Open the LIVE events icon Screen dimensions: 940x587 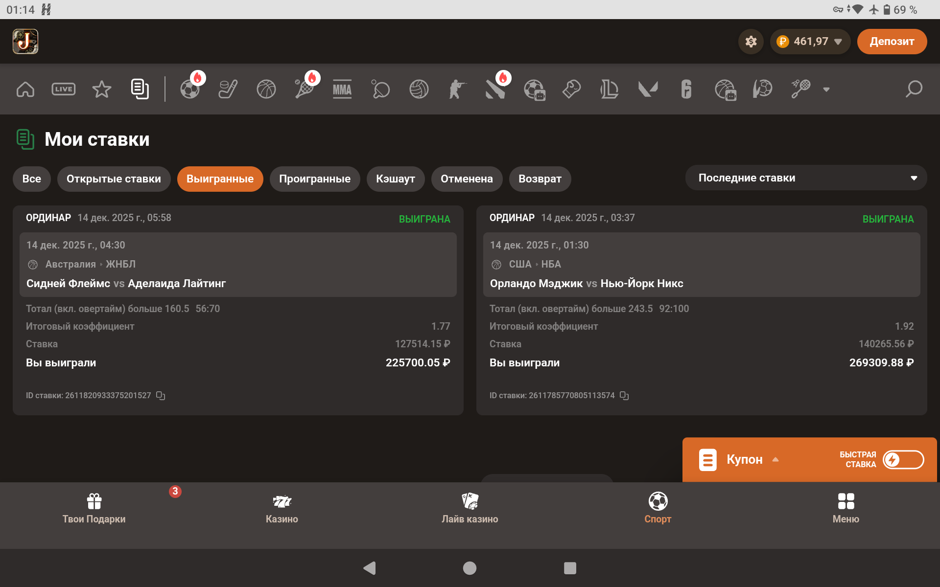(x=64, y=89)
